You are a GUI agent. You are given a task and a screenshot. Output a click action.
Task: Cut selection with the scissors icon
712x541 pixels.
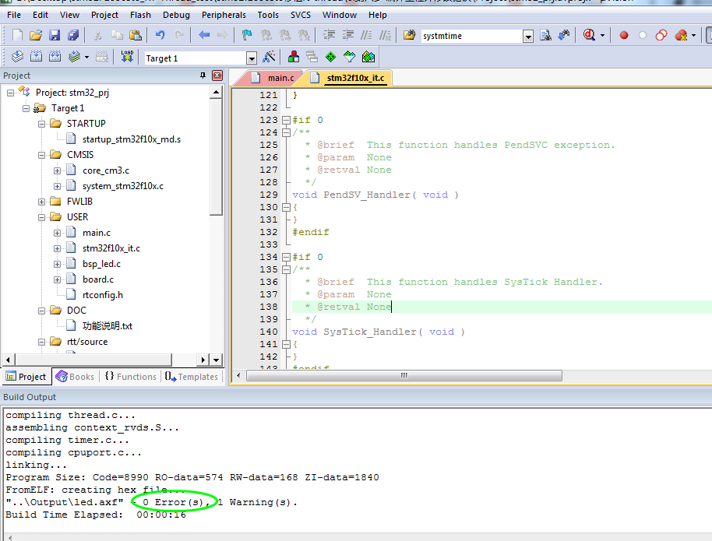pos(97,35)
